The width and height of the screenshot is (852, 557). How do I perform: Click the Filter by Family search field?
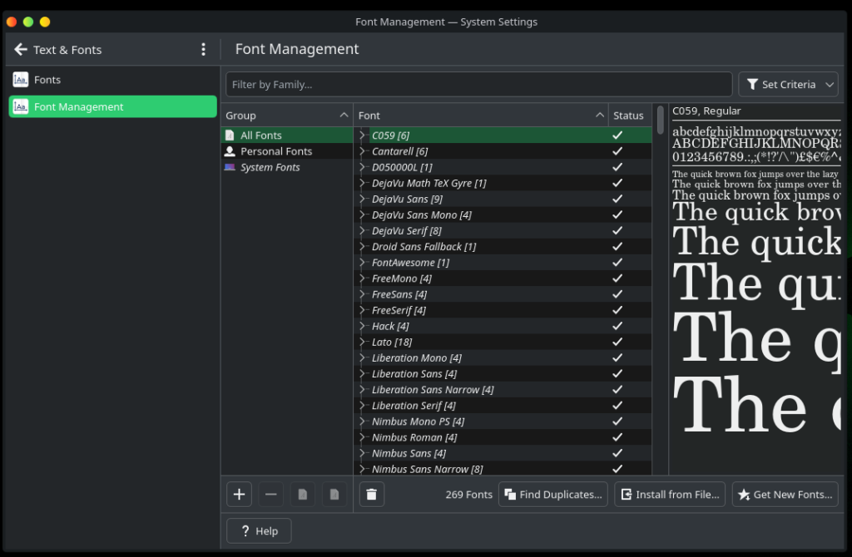[x=479, y=84]
